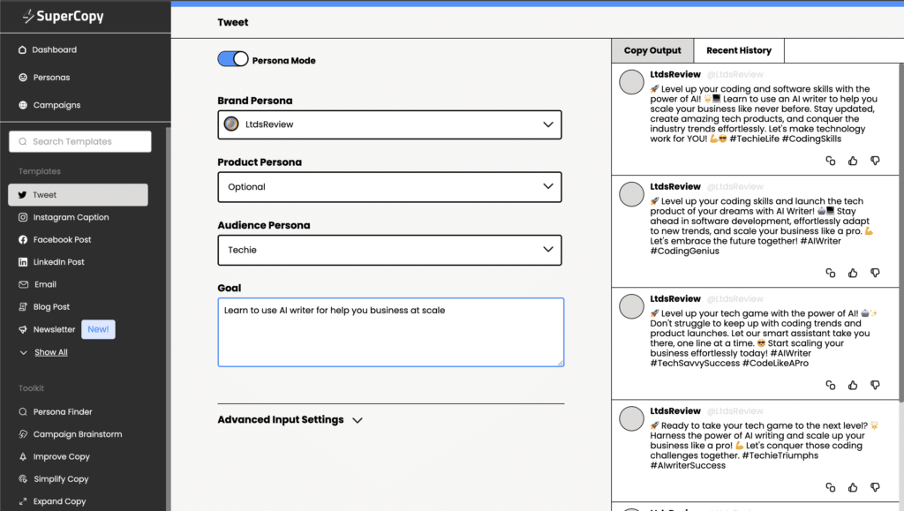
Task: Open the Product Persona dropdown
Action: coord(389,187)
